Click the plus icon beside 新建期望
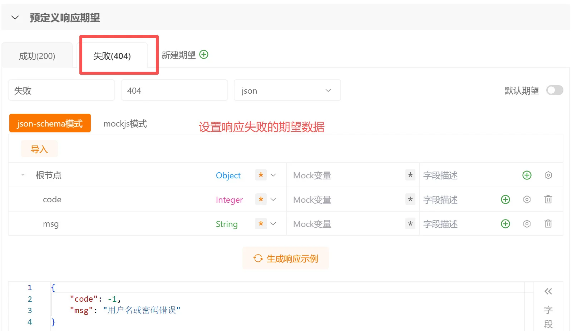The height and width of the screenshot is (331, 577). 204,54
